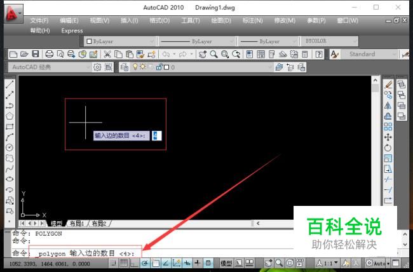Click the Save icon

point(36,54)
